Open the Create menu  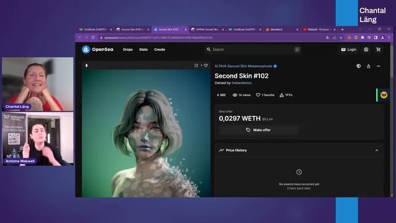click(160, 50)
